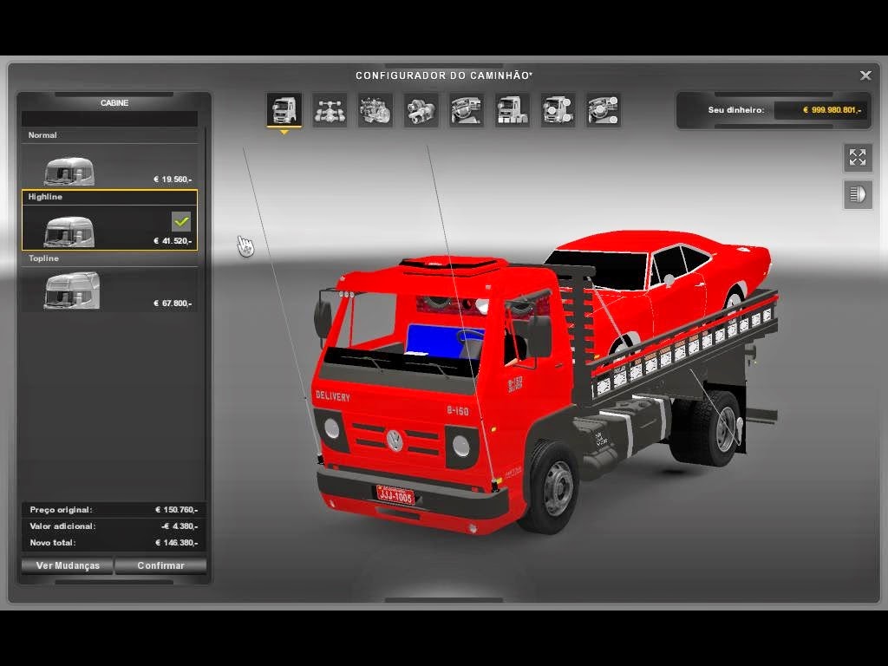The height and width of the screenshot is (666, 888).
Task: Click the € 41.520 price
Action: [173, 241]
